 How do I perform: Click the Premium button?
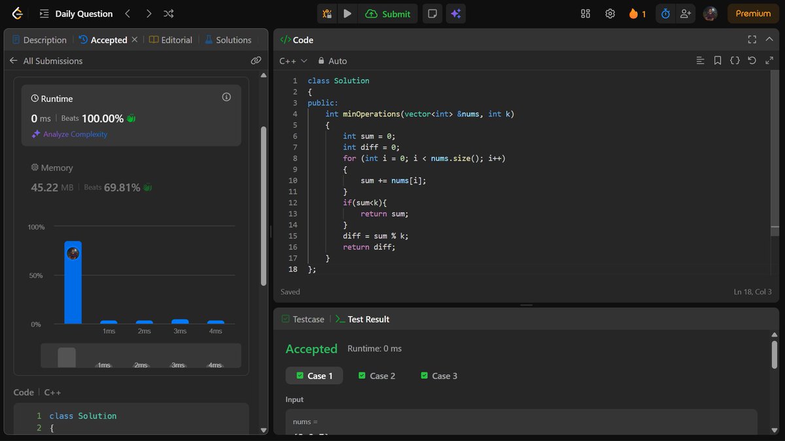coord(753,14)
